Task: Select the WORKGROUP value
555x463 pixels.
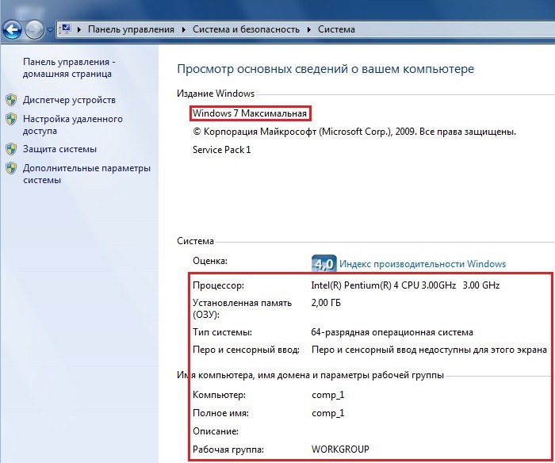Action: point(340,450)
